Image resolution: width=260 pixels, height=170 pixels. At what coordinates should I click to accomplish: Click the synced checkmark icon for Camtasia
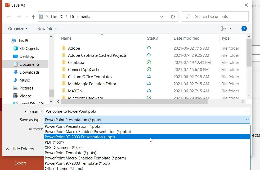coord(149,62)
